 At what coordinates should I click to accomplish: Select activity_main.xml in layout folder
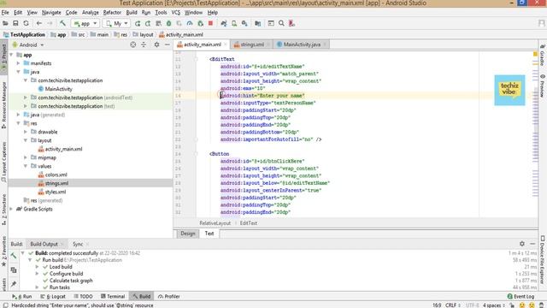click(60, 149)
